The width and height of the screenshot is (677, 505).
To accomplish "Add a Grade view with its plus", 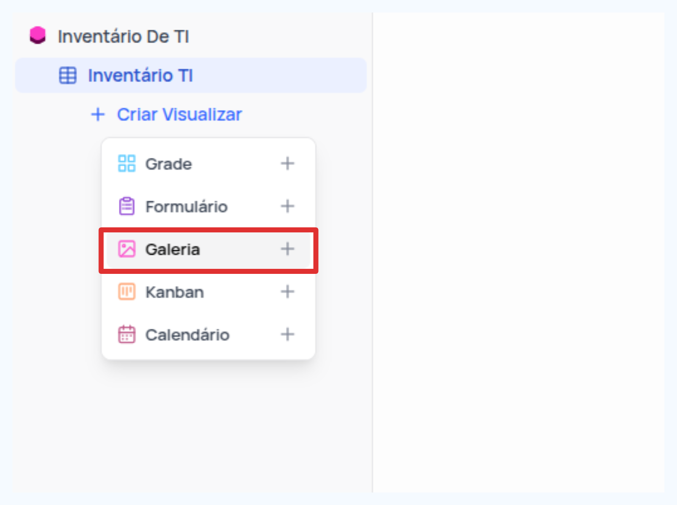I will point(287,163).
